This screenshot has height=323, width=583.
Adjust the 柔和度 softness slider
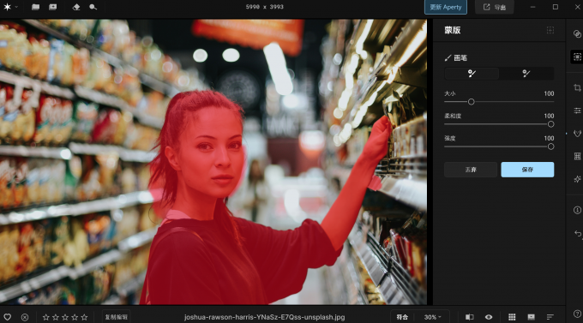click(x=499, y=124)
